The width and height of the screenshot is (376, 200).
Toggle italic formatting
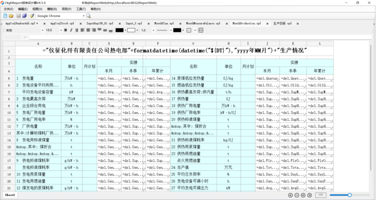(x=71, y=30)
